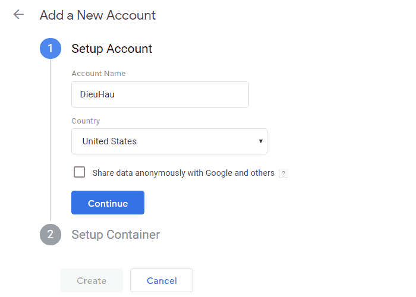Click the step 1 circle icon
This screenshot has width=416, height=297.
(x=51, y=49)
